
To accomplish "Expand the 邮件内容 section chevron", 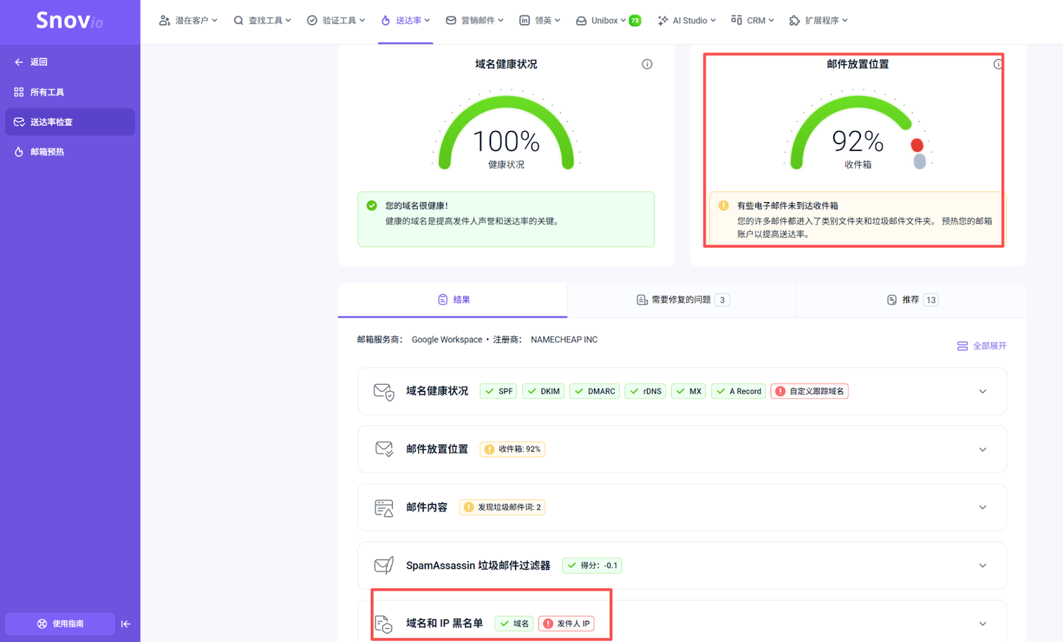I will pyautogui.click(x=983, y=507).
